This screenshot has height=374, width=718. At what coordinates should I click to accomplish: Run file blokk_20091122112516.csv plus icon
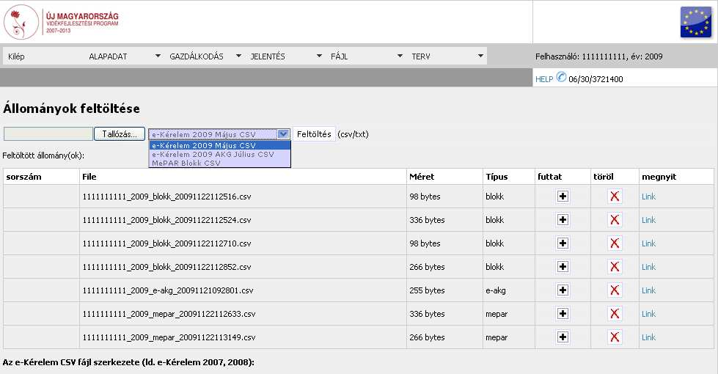coord(563,197)
